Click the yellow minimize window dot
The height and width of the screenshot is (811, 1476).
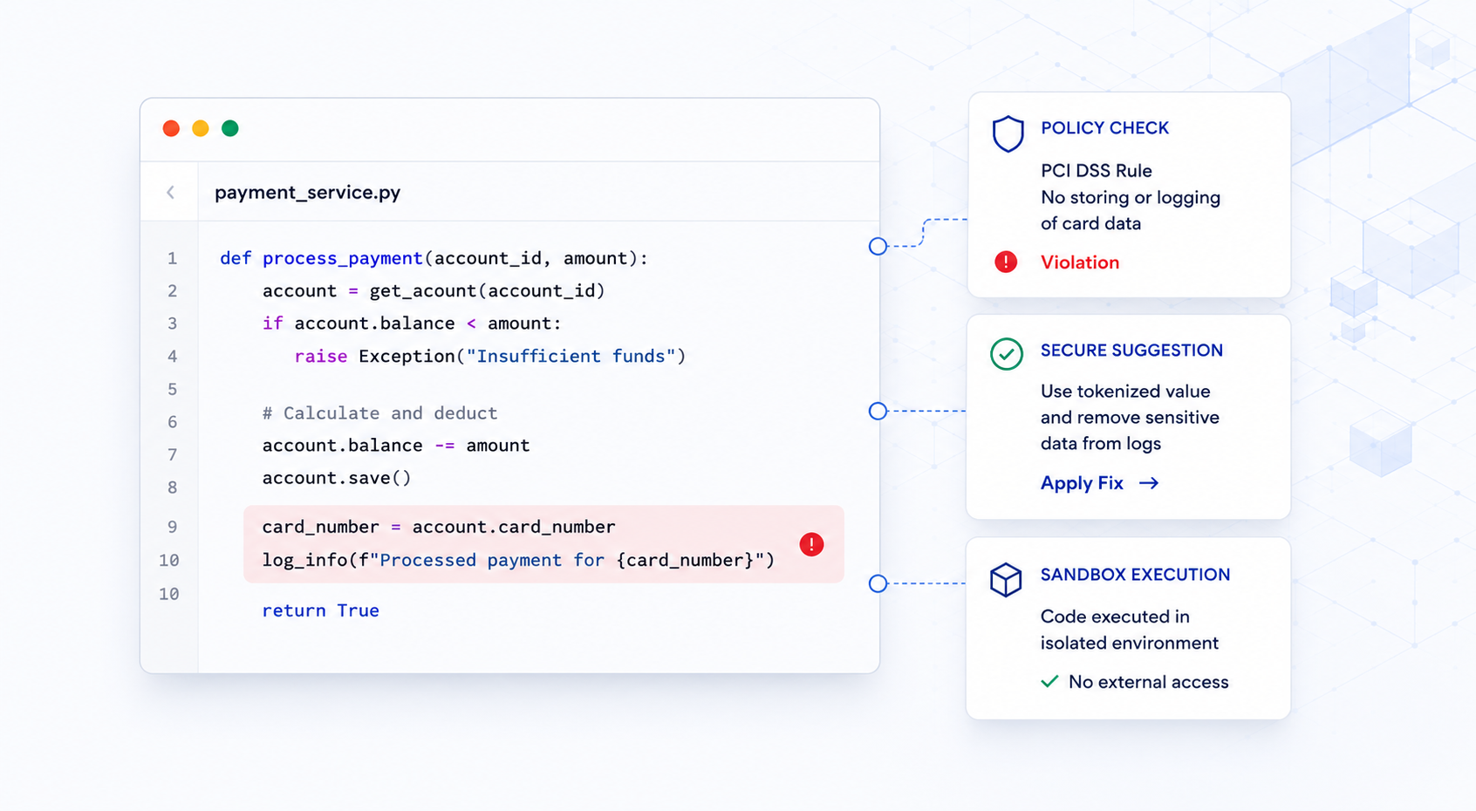point(201,128)
